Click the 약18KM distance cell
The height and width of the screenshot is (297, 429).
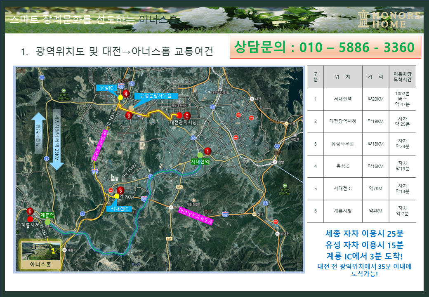coord(376,144)
